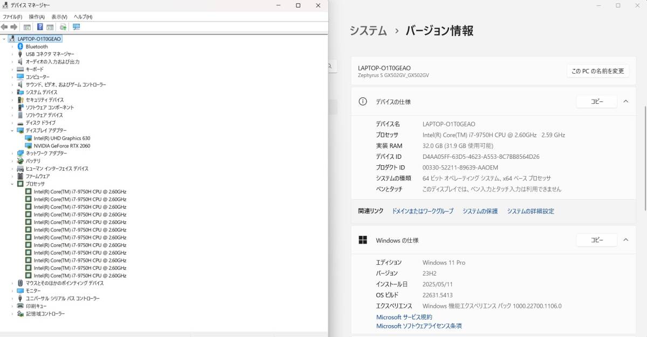Click the battery icon for バッテリ
647x337 pixels.
pyautogui.click(x=20, y=161)
